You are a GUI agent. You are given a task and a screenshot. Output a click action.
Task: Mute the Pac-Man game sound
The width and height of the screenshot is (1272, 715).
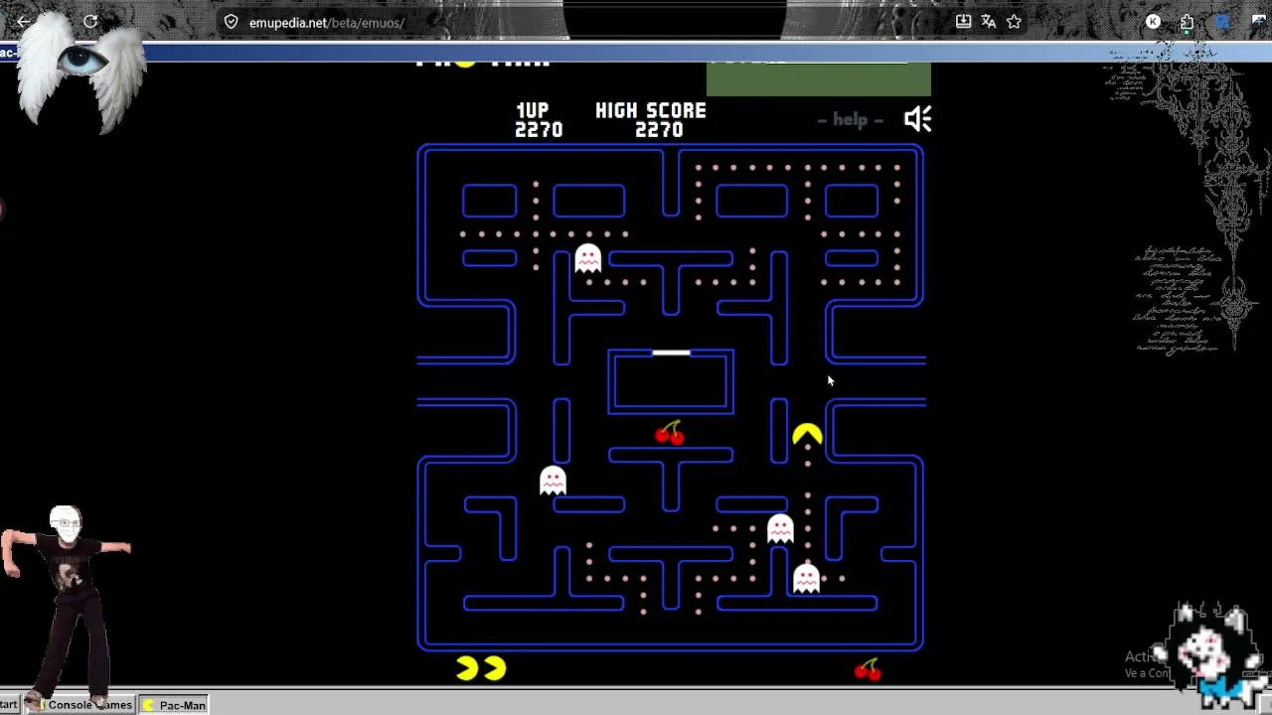[917, 119]
